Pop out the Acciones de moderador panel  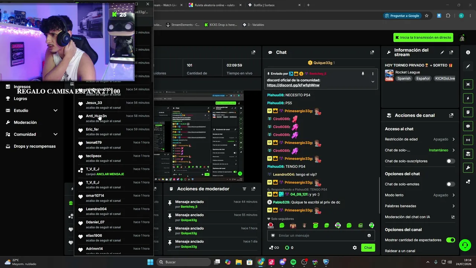(x=253, y=189)
